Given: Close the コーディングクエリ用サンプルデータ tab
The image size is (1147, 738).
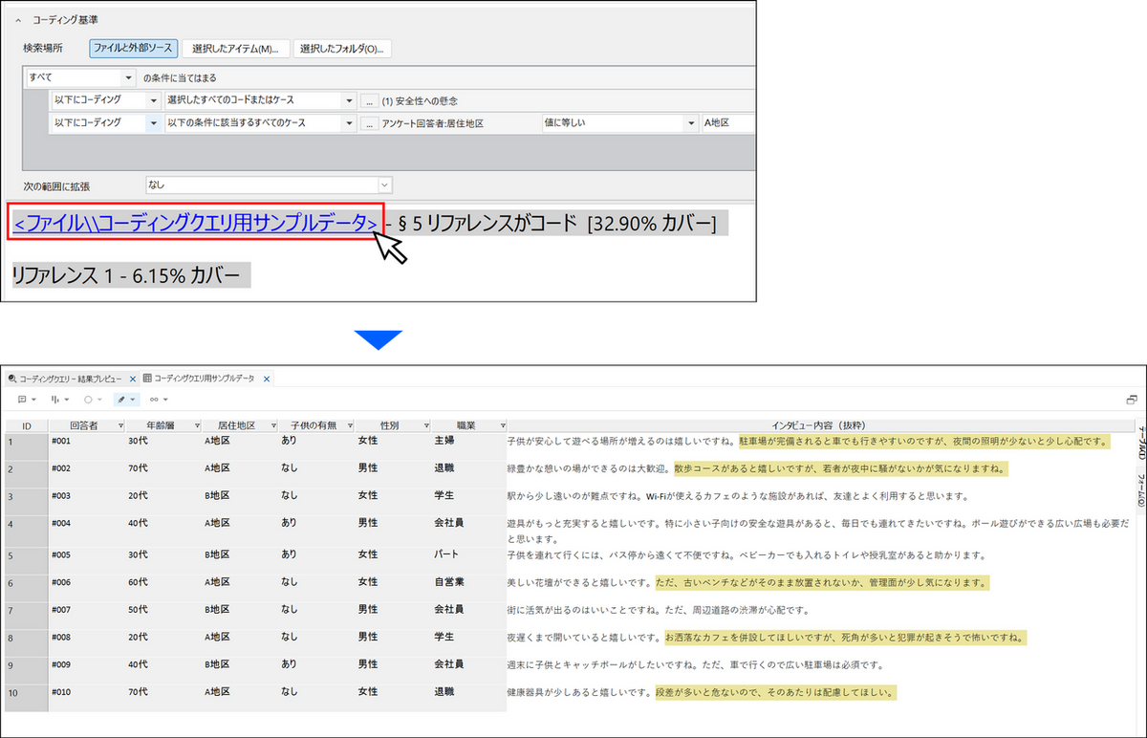Looking at the screenshot, I should click(268, 379).
